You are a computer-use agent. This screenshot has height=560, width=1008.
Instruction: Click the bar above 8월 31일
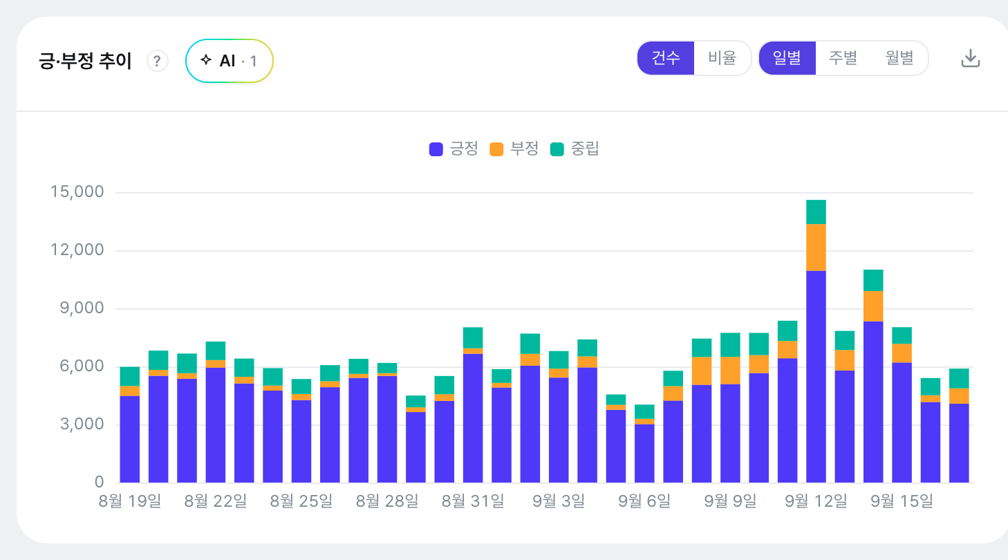tap(473, 405)
